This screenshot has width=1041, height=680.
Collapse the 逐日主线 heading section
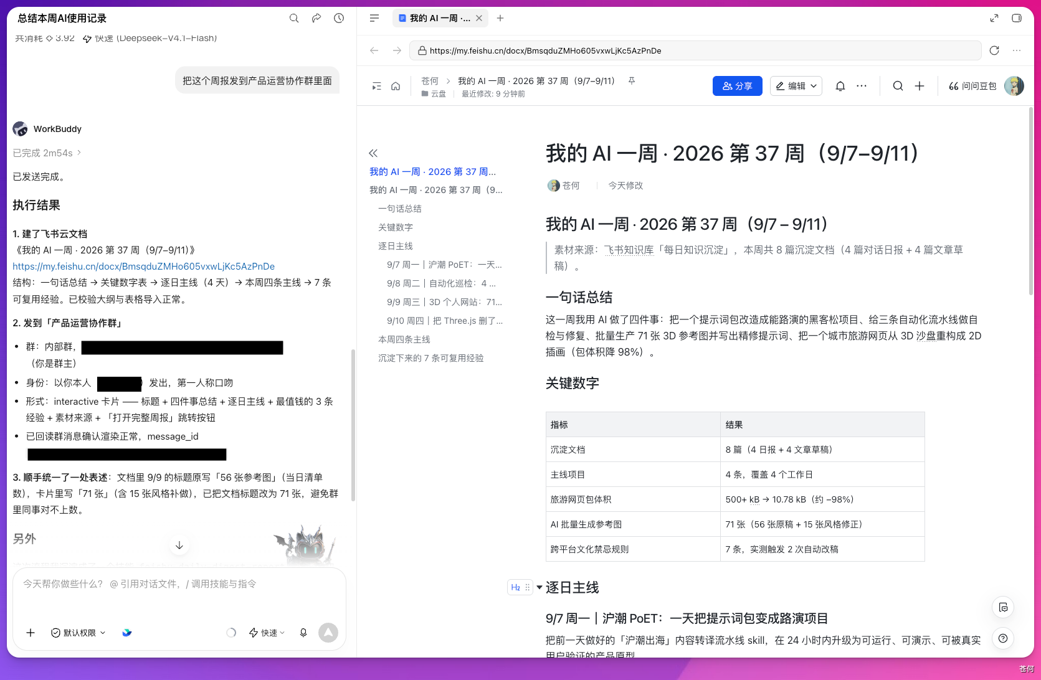click(x=540, y=587)
